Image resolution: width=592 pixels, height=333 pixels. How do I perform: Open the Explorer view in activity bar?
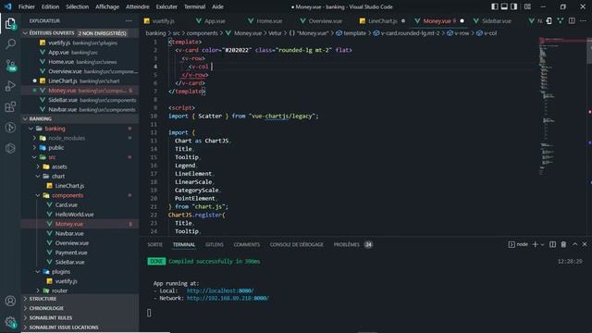click(x=10, y=24)
